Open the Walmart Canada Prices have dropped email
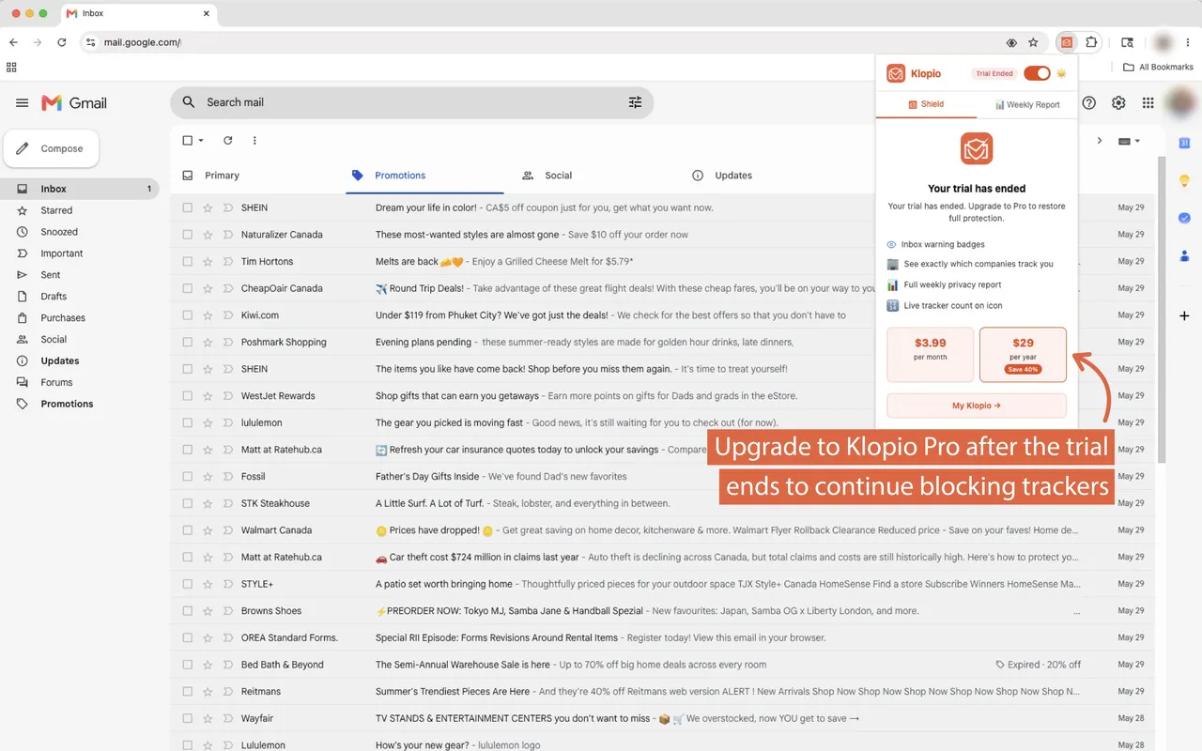This screenshot has height=751, width=1202. [662, 530]
